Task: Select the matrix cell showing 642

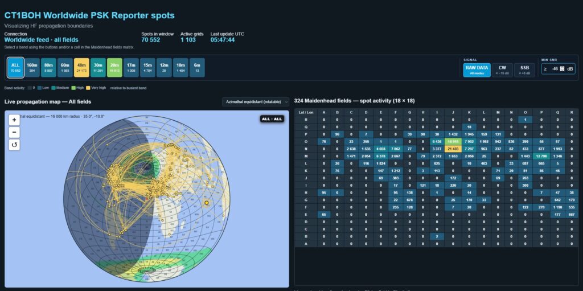Action: pos(557,200)
